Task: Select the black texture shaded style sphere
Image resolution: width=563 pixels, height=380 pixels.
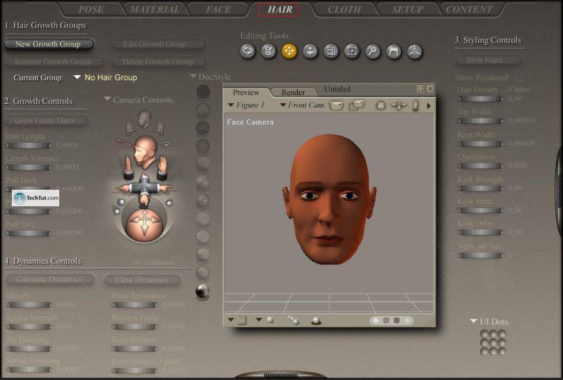Action: click(x=203, y=290)
